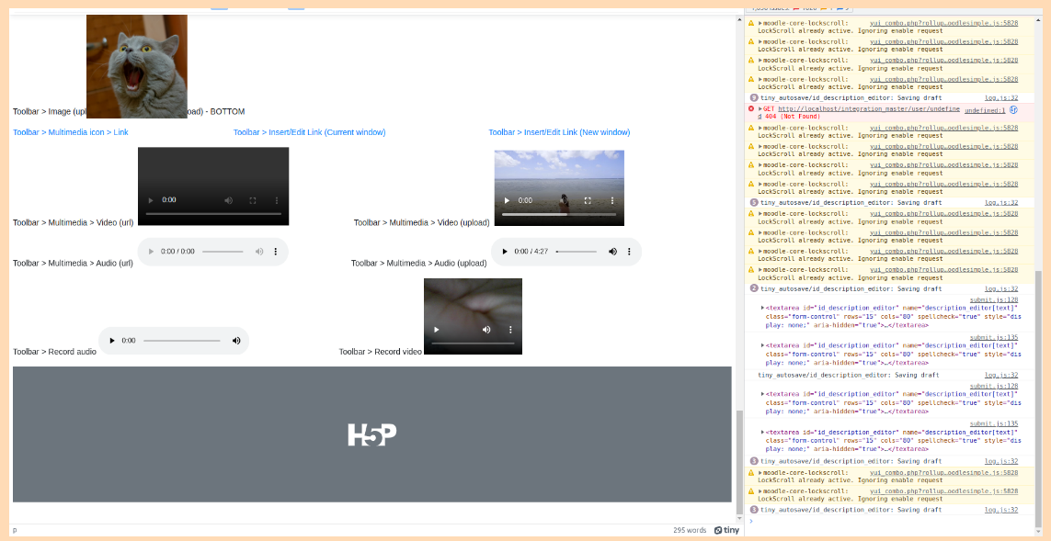Select the Toolbar > Record video label
1051x541 pixels.
381,352
